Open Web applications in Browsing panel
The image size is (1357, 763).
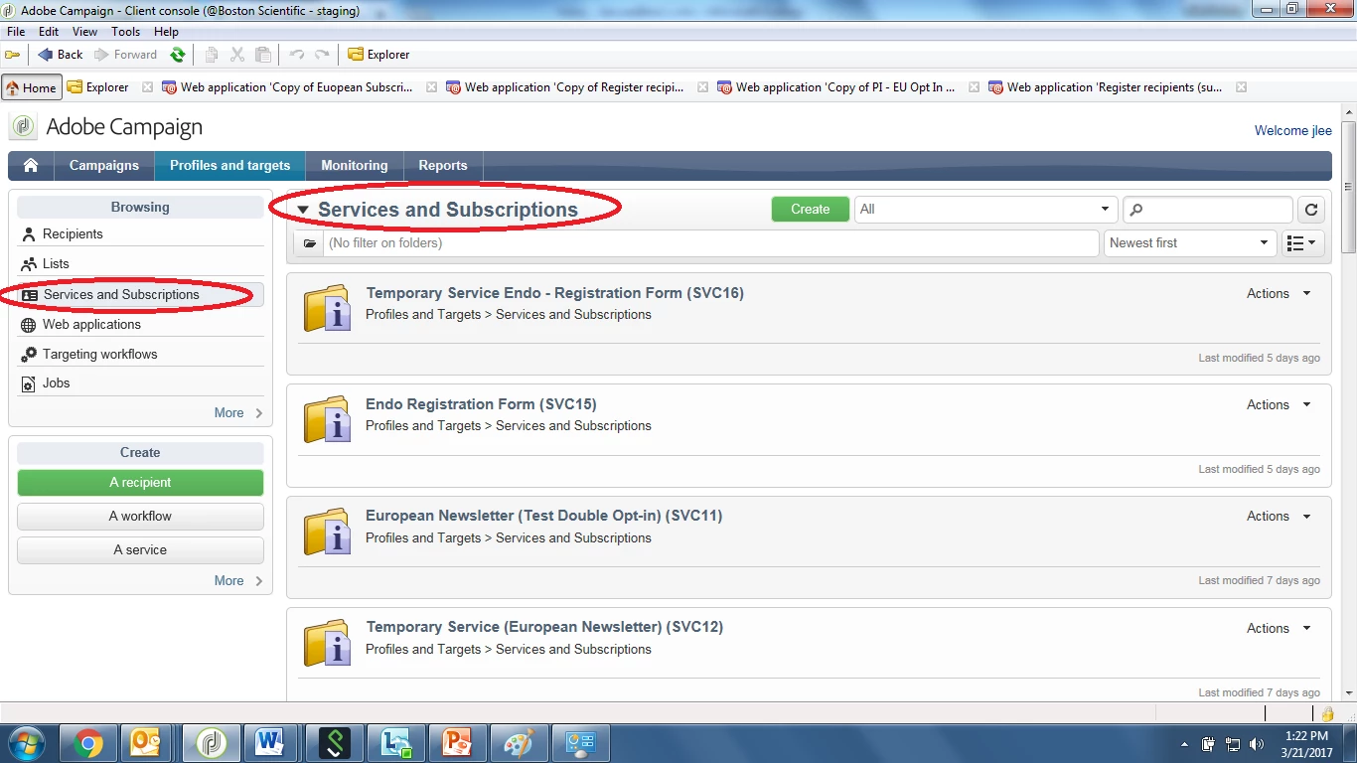click(91, 325)
